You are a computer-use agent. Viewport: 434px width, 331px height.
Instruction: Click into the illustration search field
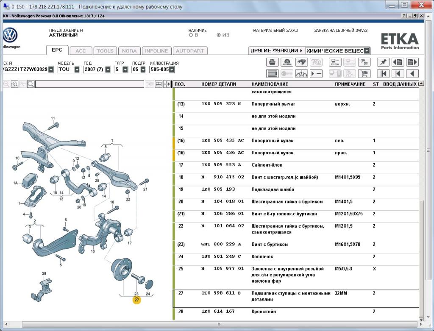[90, 84]
